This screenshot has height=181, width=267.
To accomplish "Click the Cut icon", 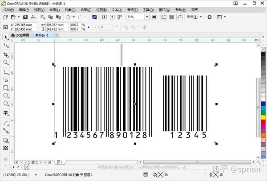I will [43, 17].
